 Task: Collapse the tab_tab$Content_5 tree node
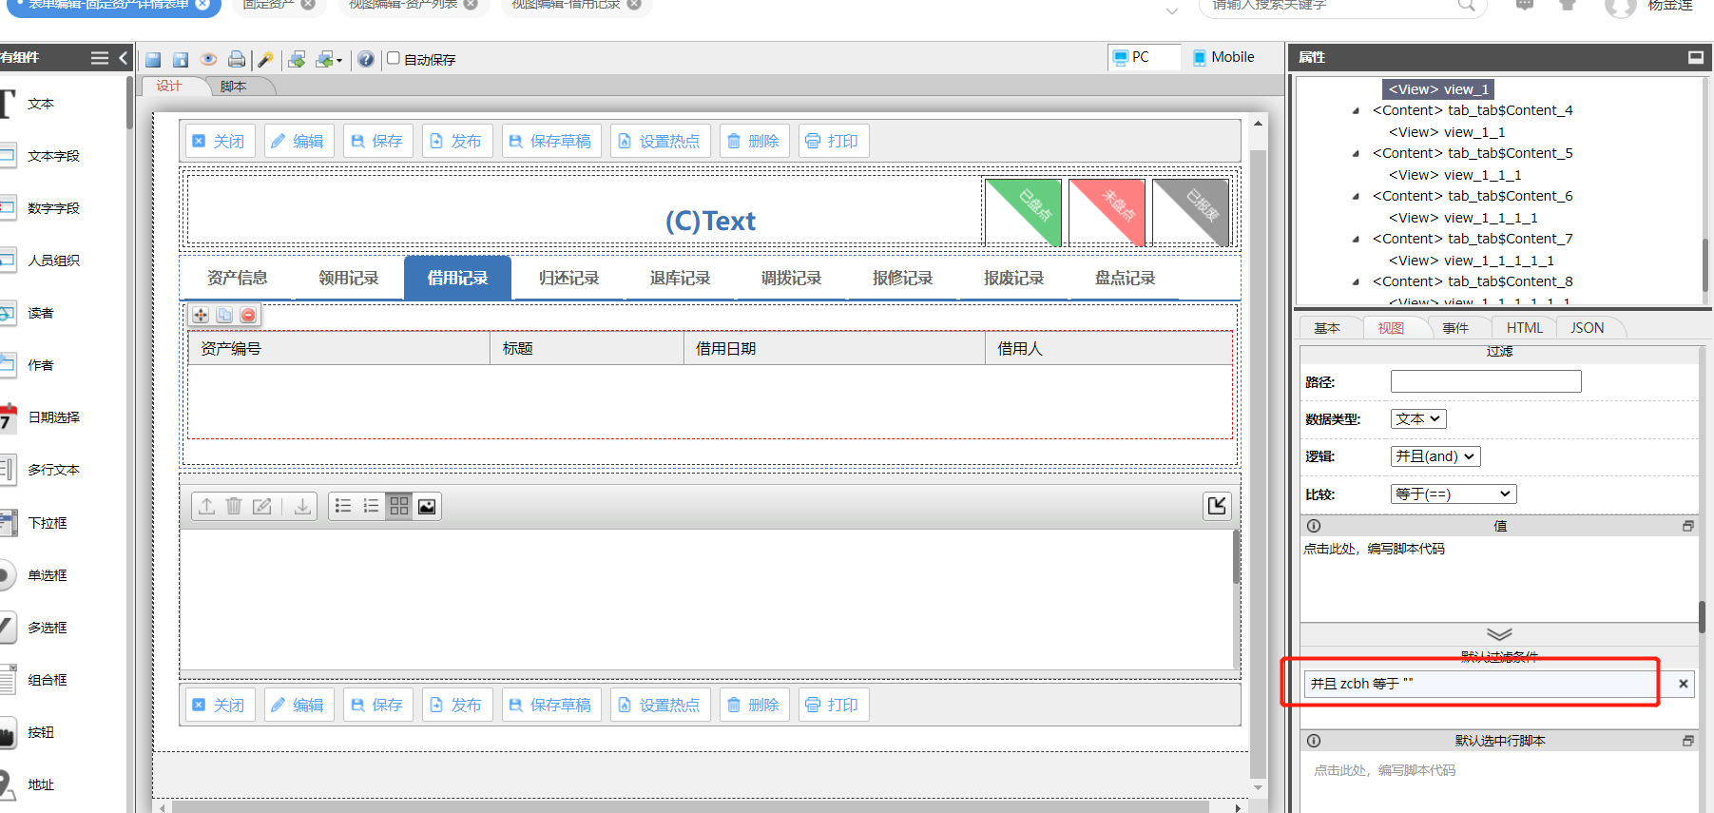pos(1357,154)
